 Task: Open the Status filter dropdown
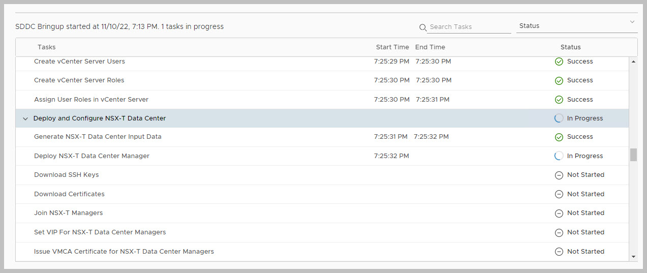(576, 26)
